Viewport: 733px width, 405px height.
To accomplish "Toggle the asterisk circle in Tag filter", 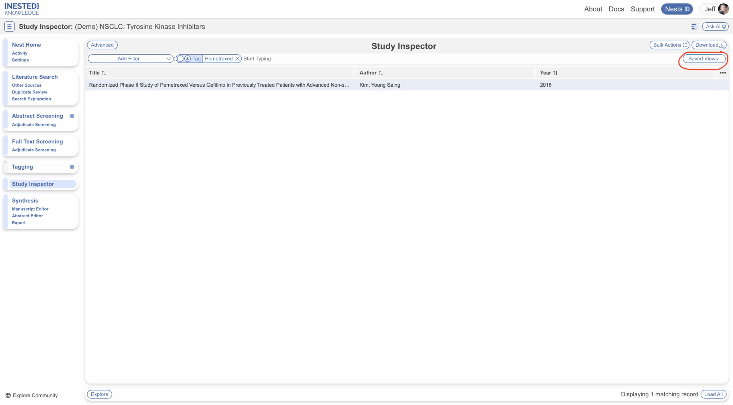I will click(x=188, y=59).
